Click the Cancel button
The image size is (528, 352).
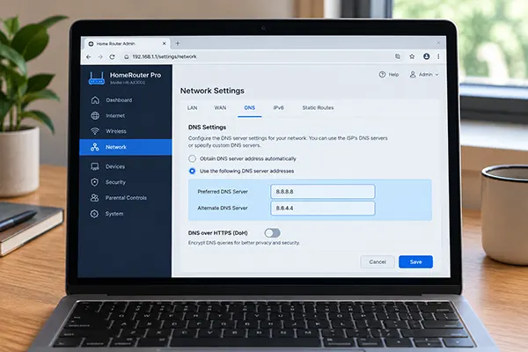[x=378, y=261]
